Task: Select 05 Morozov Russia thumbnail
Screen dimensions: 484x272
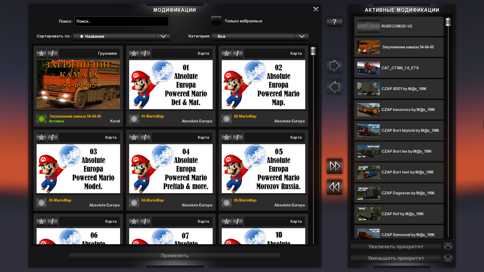Action: (x=263, y=169)
